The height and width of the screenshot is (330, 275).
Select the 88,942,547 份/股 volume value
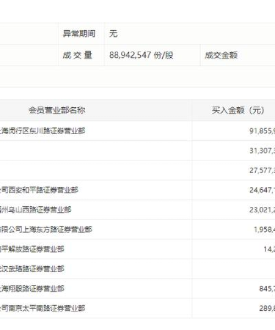141,56
